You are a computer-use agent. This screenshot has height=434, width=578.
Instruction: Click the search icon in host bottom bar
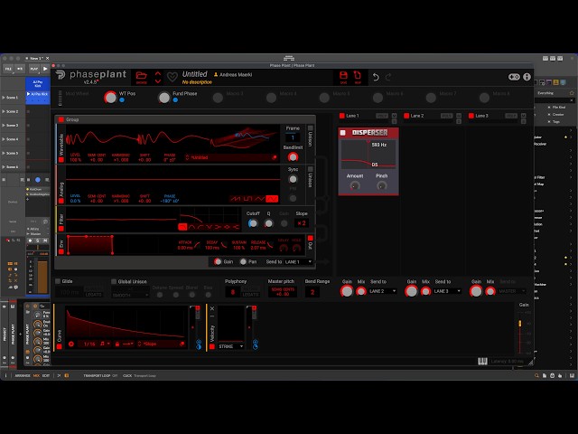coord(536,376)
